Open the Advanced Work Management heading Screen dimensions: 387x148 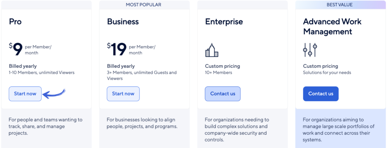click(332, 26)
